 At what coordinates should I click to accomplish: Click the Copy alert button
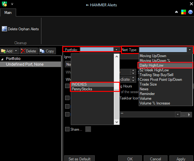click(x=47, y=51)
